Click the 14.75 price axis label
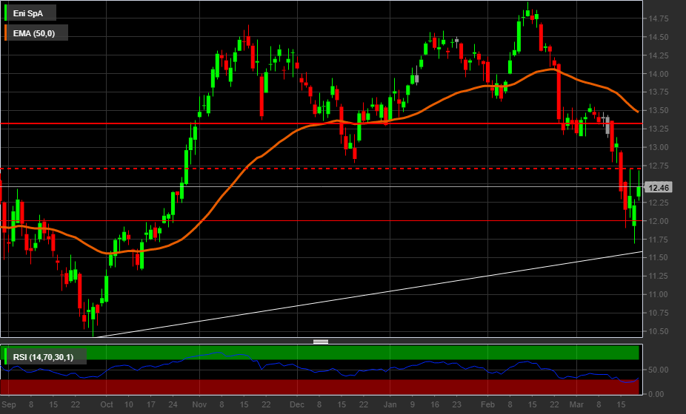The height and width of the screenshot is (414, 686). tap(659, 18)
